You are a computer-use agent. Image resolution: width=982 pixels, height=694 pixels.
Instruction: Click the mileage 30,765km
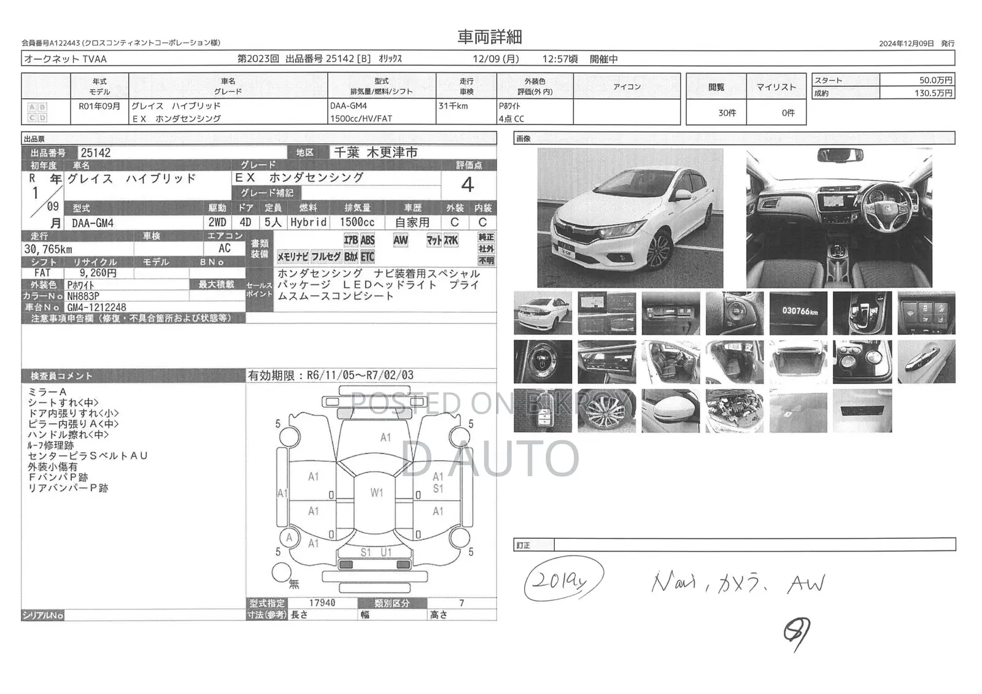48,249
